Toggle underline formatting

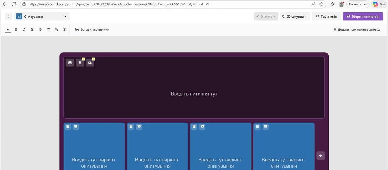(32, 29)
